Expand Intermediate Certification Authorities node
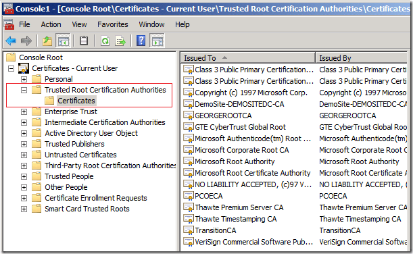Screen dimensions: 413x254 [24, 123]
